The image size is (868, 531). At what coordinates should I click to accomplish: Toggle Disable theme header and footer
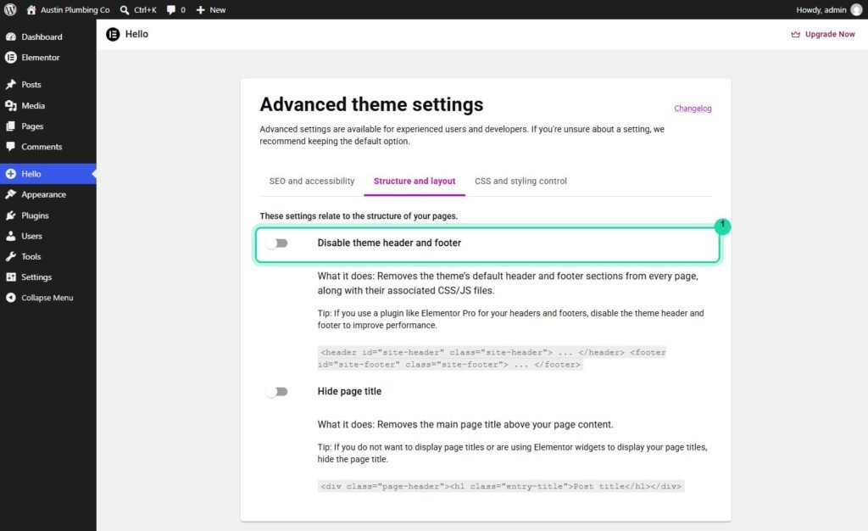tap(276, 243)
